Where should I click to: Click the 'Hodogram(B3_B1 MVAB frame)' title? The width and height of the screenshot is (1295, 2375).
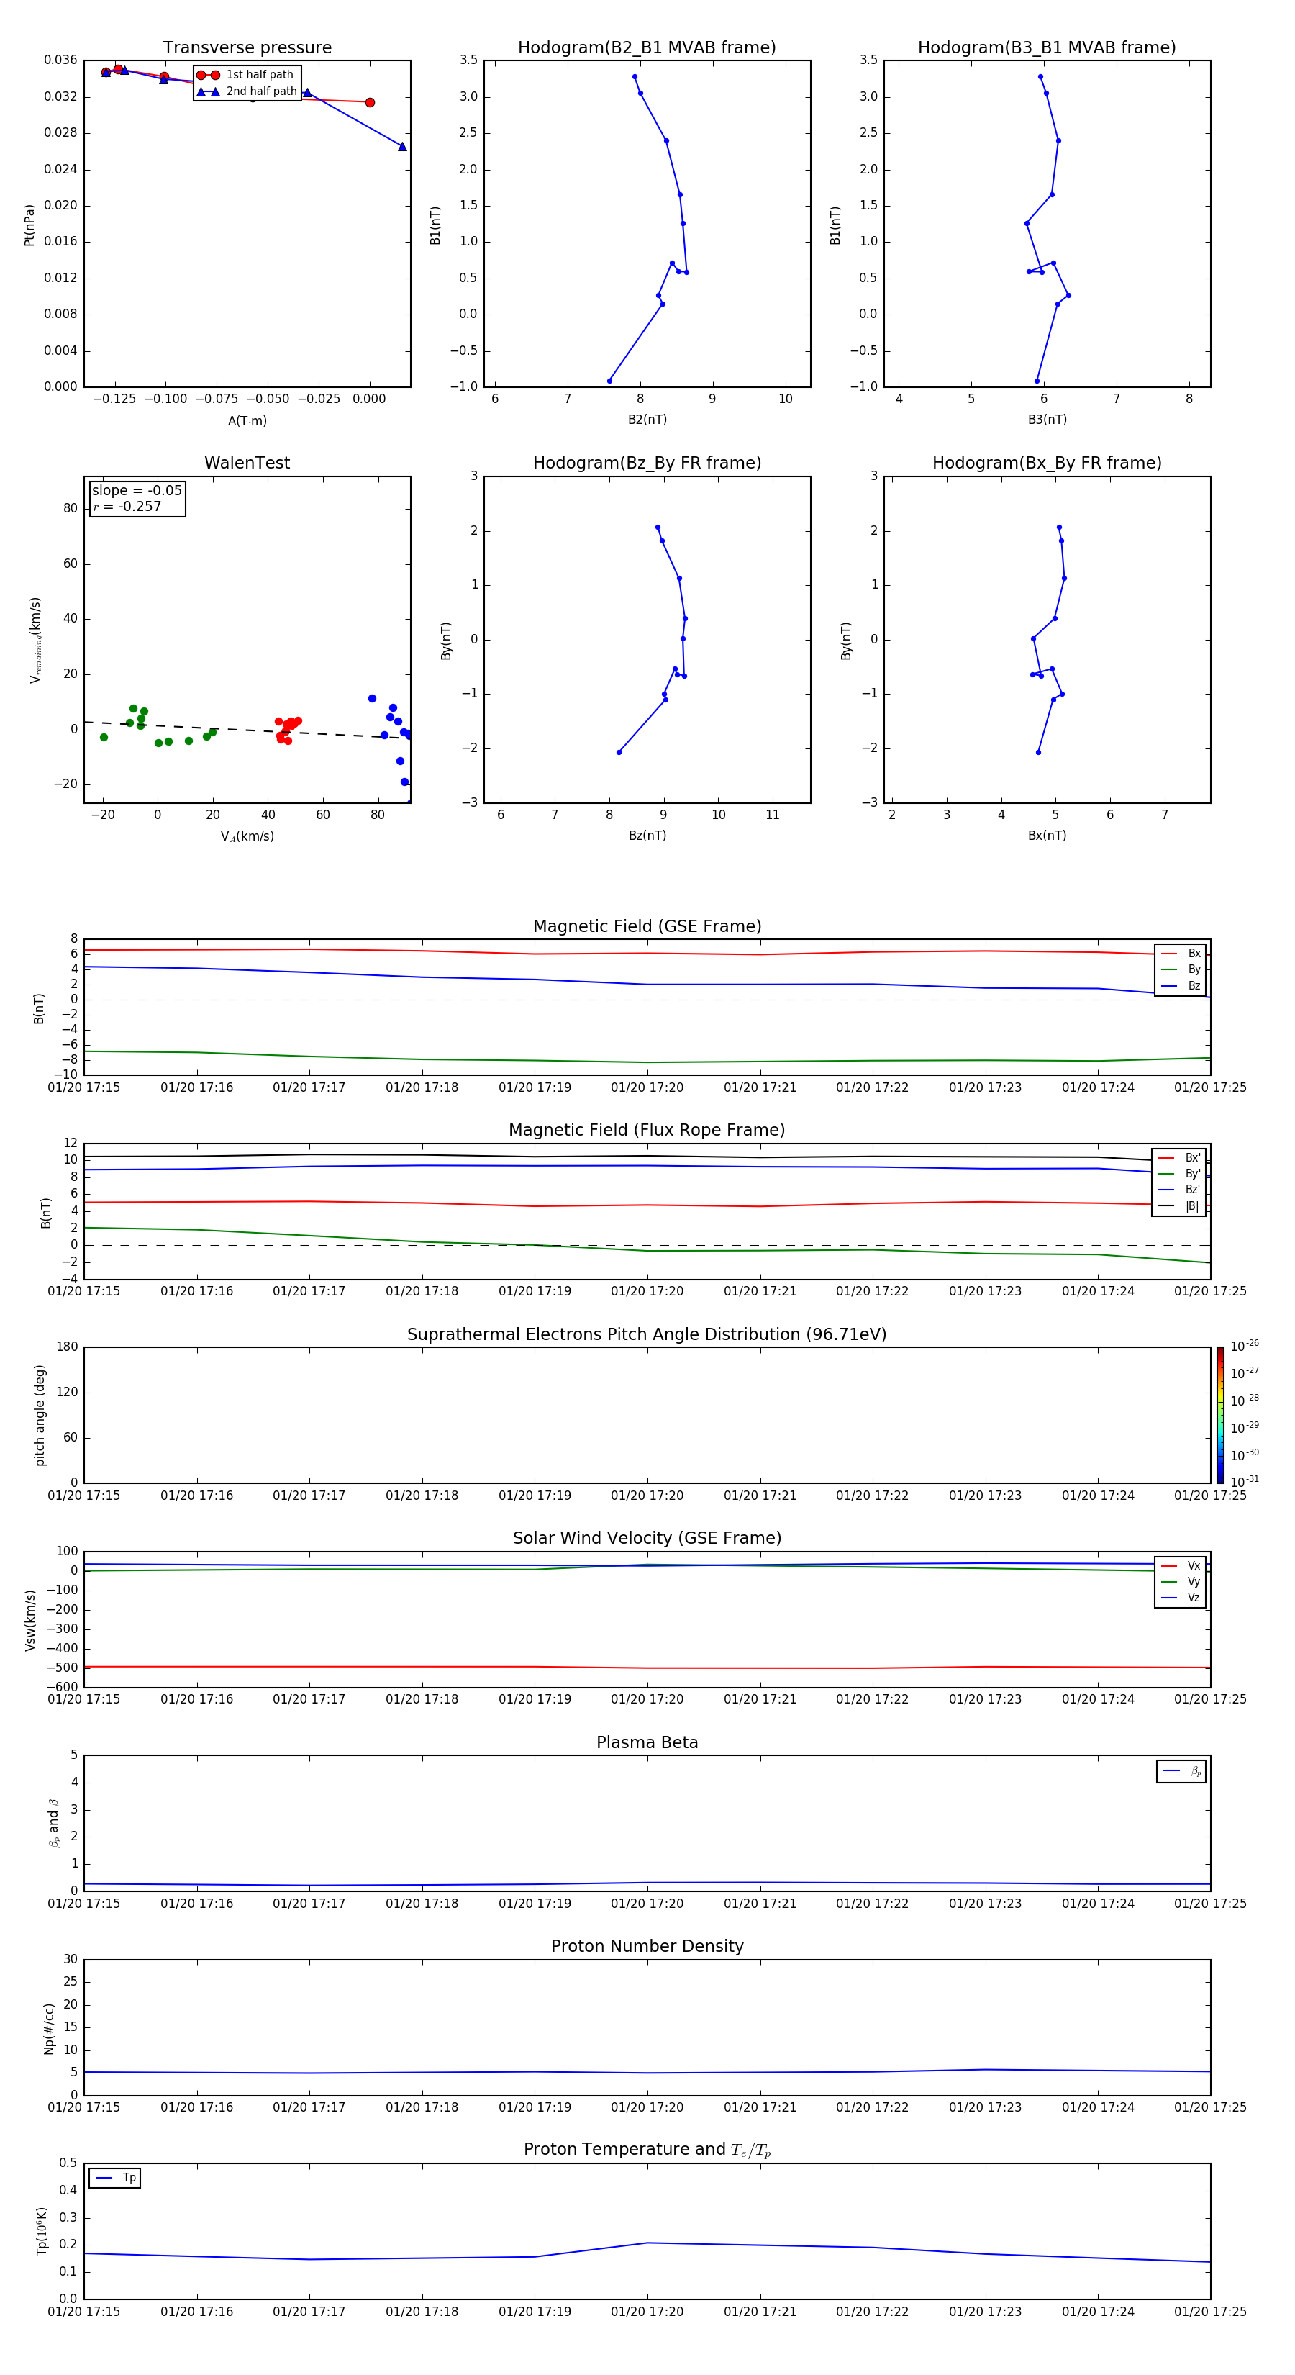(1047, 48)
